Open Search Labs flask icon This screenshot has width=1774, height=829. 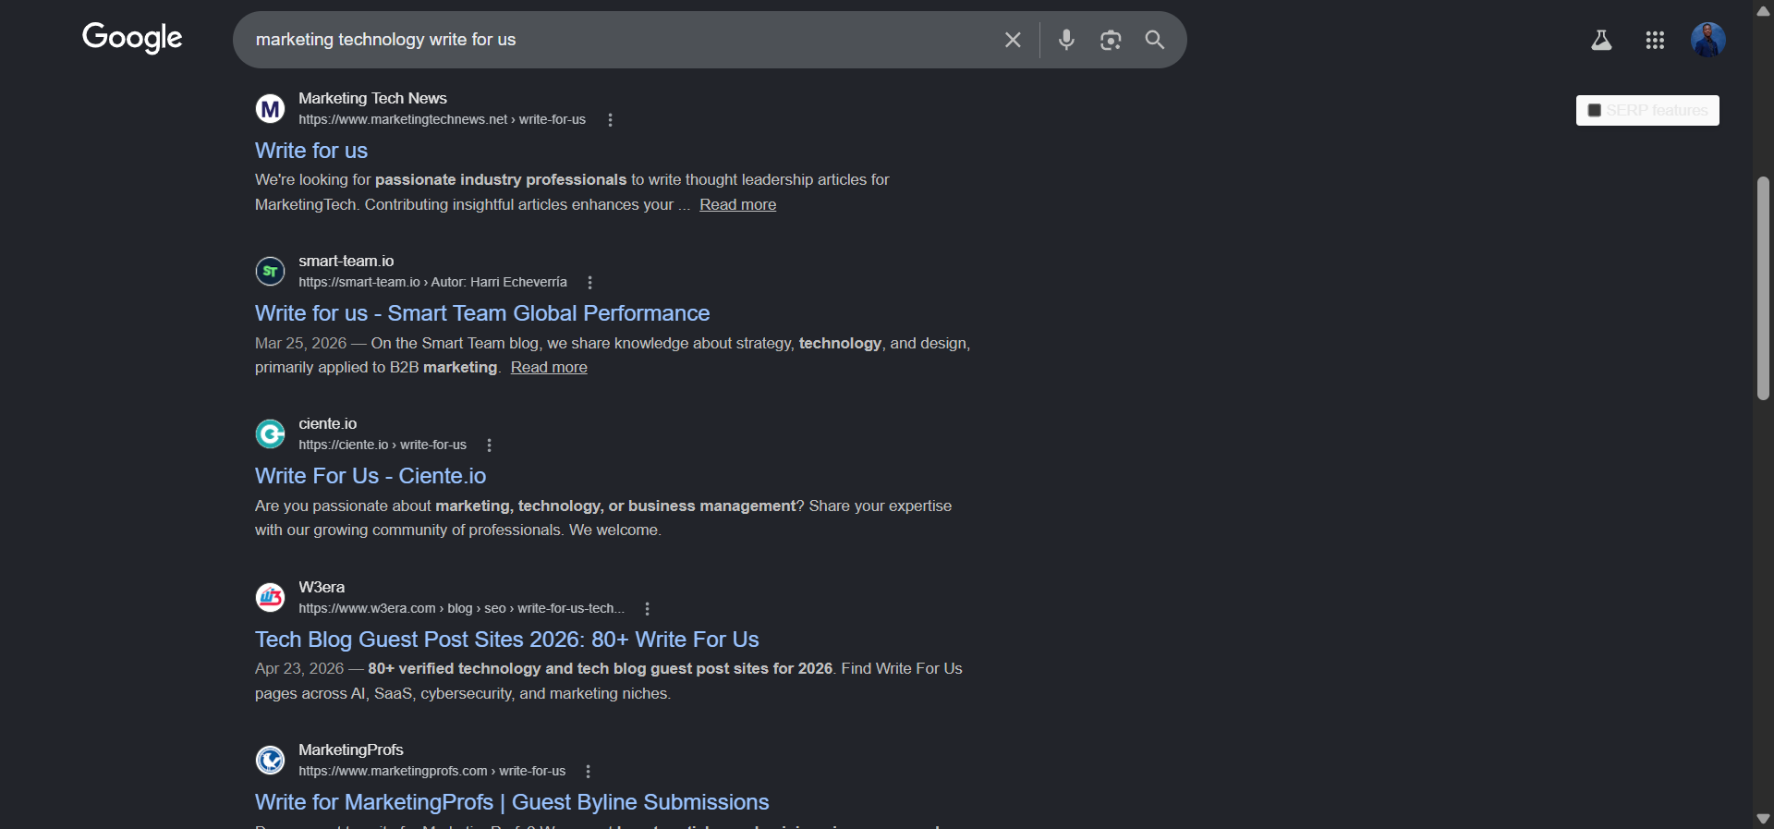tap(1601, 40)
